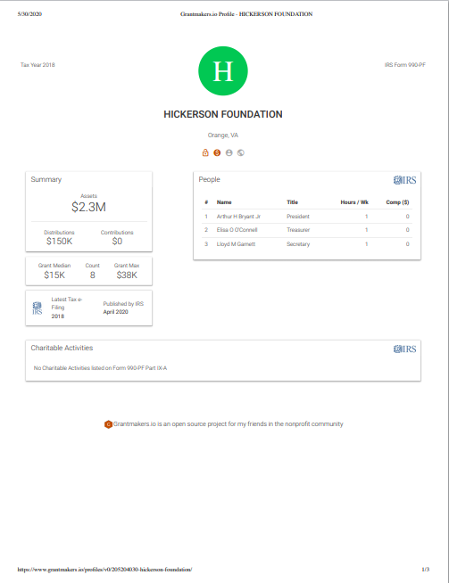Image resolution: width=449 pixels, height=583 pixels.
Task: Click the IRS icon beside Latest Tax e-Filing
Action: tap(37, 308)
